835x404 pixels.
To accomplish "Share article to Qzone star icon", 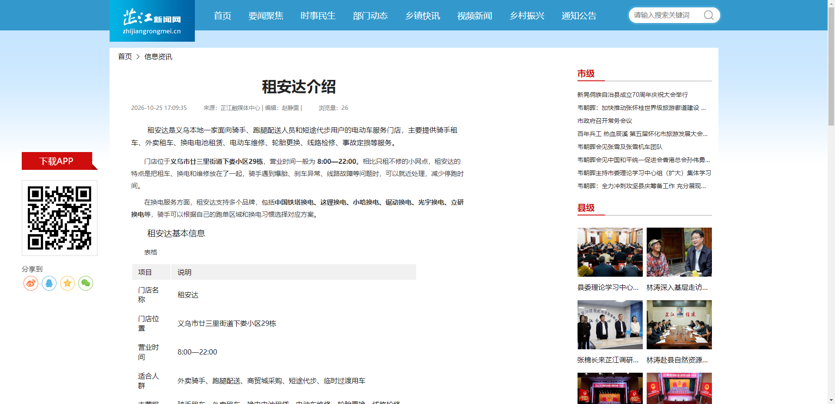I will coord(67,283).
